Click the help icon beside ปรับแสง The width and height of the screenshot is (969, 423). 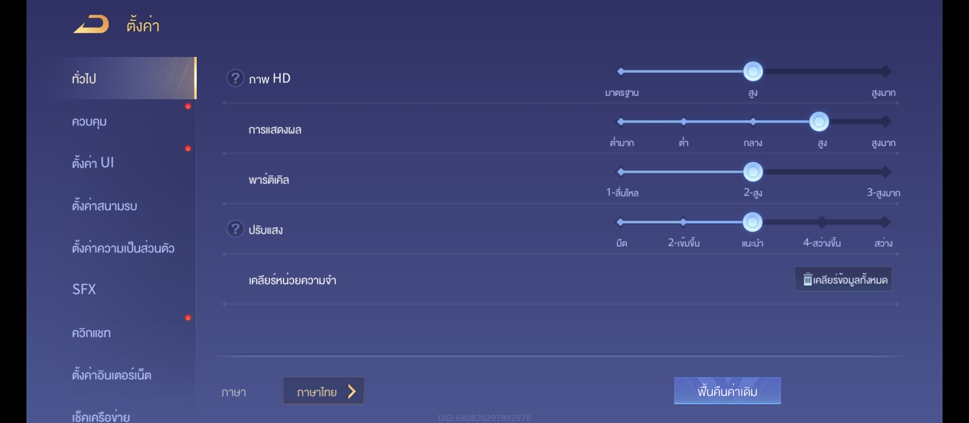point(235,229)
